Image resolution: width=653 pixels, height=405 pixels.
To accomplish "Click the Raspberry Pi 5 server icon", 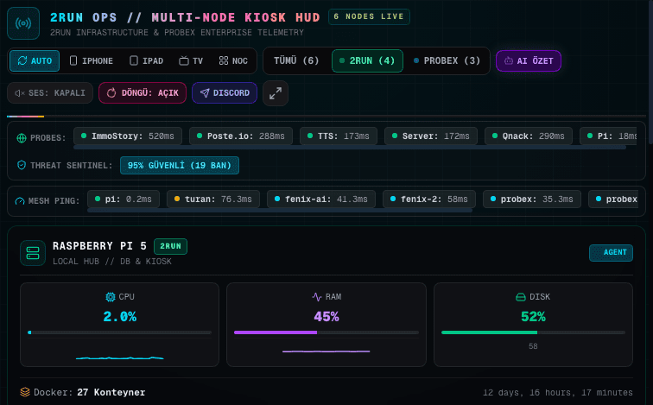I will [x=33, y=253].
